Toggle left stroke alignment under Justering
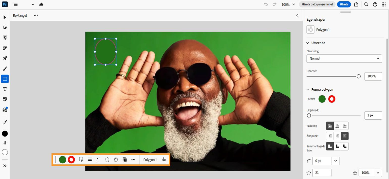 coord(330,126)
